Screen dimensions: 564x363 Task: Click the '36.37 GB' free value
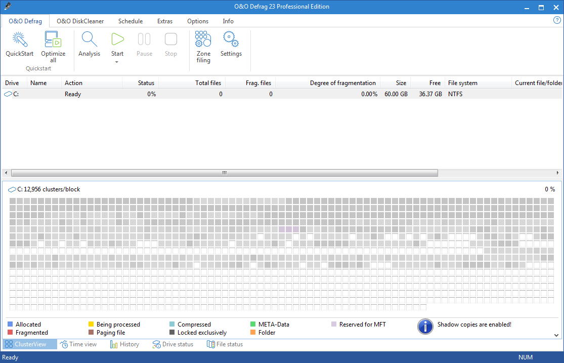point(430,94)
